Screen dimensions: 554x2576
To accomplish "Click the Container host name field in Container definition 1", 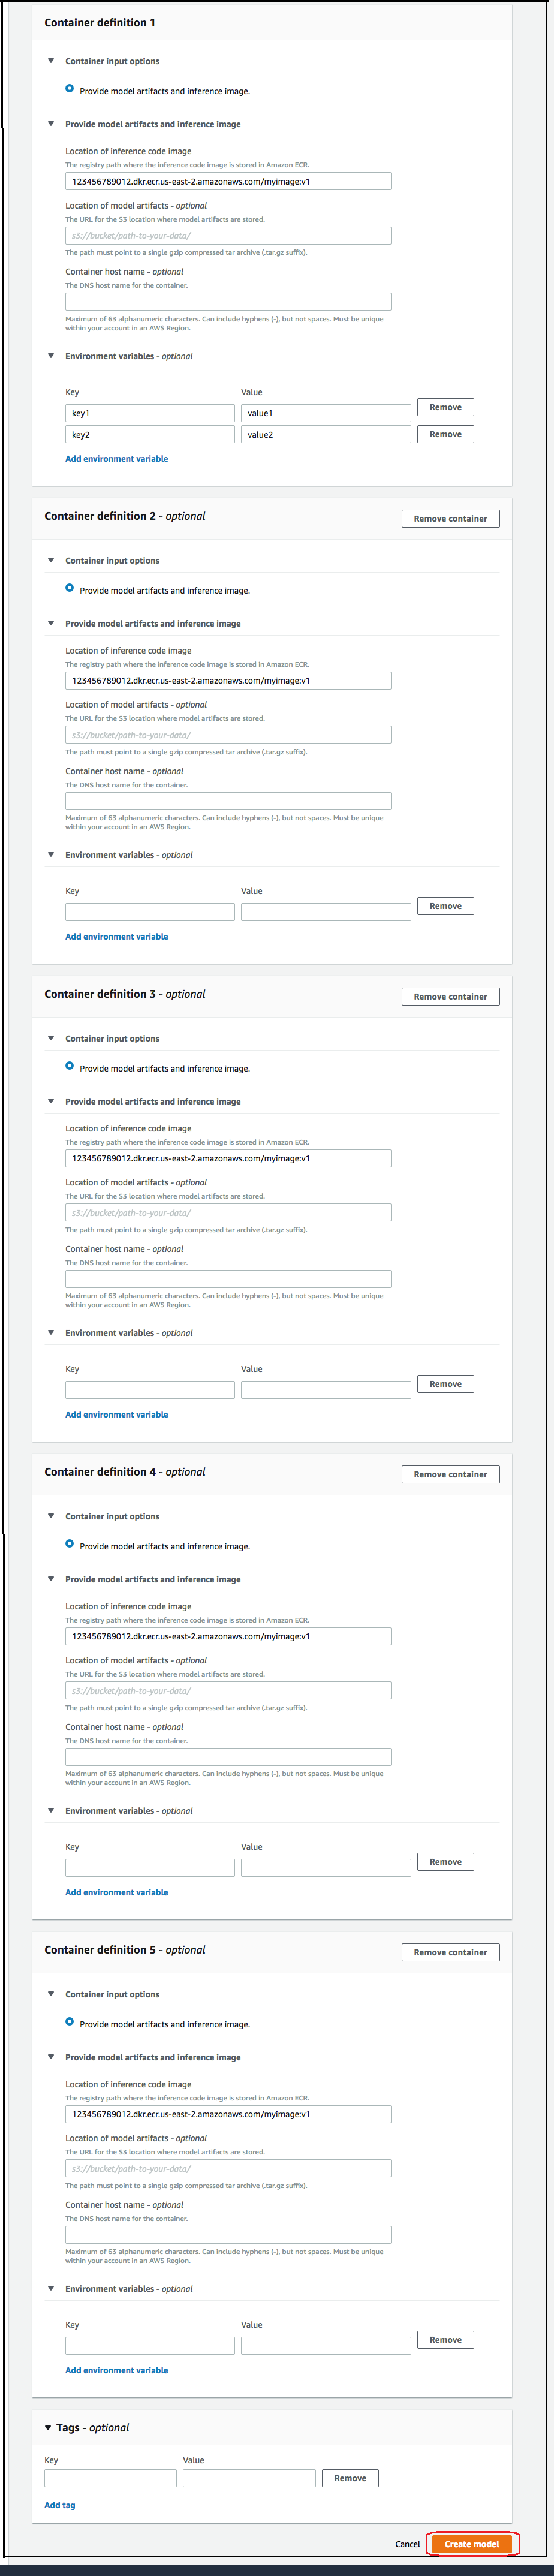I will pyautogui.click(x=227, y=301).
